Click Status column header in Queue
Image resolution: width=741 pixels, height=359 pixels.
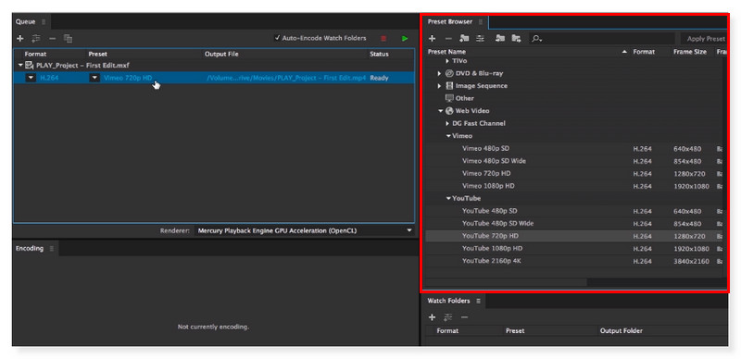click(x=379, y=55)
